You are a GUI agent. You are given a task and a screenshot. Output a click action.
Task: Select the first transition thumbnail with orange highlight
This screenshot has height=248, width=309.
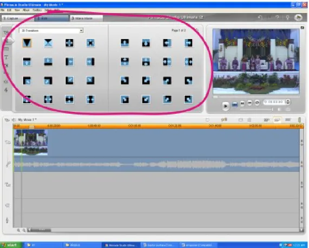click(27, 43)
